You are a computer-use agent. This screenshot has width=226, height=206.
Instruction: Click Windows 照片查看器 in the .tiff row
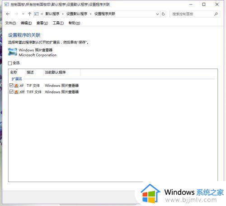coord(62,92)
